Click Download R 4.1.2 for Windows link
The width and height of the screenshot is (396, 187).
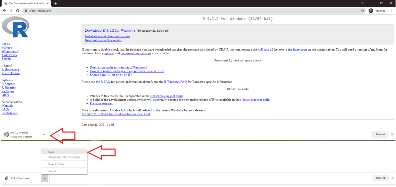coord(110,30)
